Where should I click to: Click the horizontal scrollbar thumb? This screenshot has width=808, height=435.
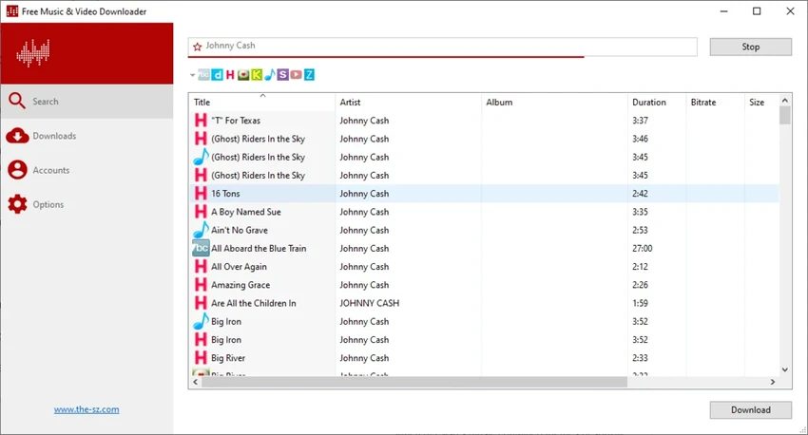click(x=414, y=382)
